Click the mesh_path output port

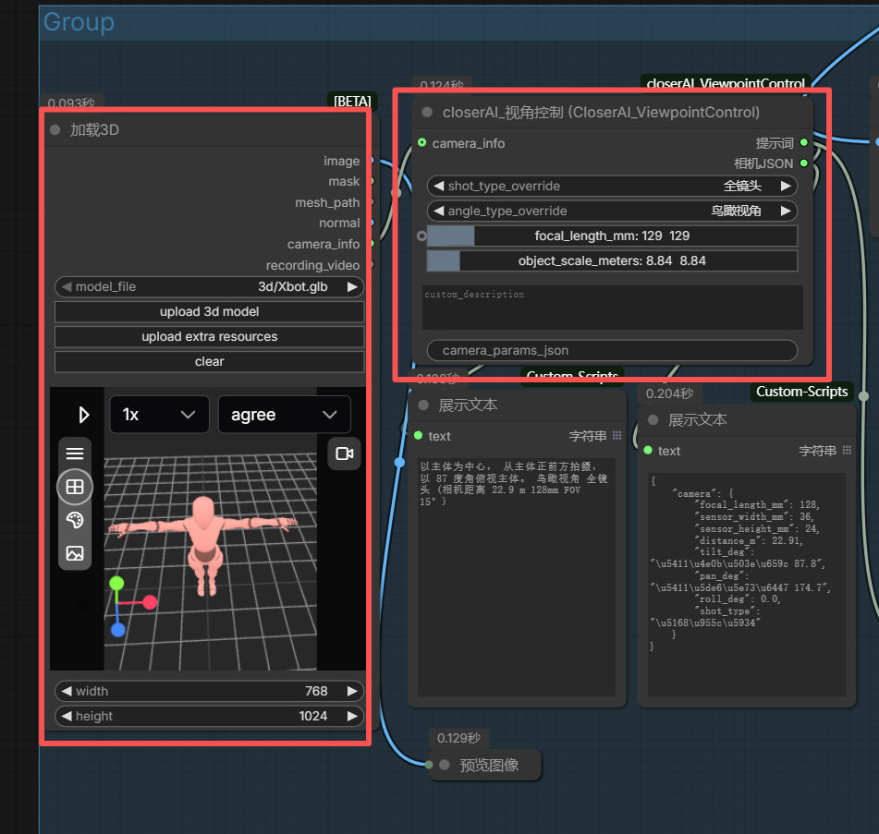[x=370, y=202]
